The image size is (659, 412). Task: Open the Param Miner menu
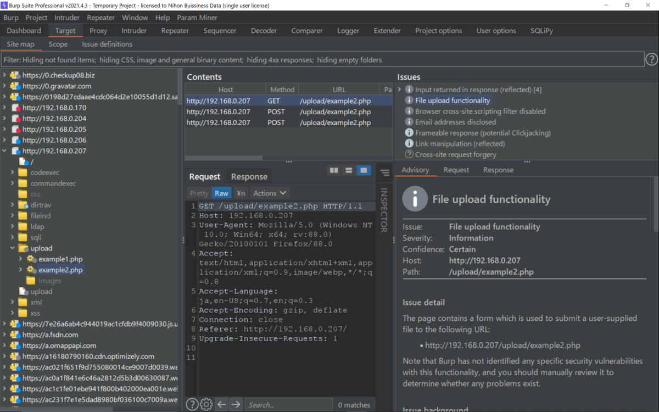[x=197, y=18]
